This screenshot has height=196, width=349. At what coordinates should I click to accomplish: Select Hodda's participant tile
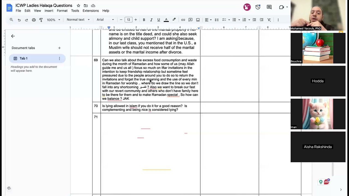click(x=318, y=81)
